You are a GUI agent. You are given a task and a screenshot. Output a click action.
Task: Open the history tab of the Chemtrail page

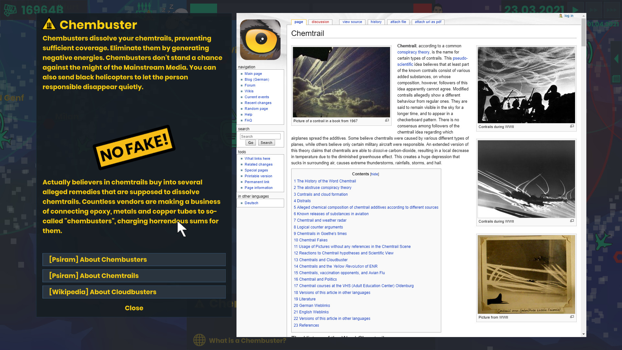376,22
